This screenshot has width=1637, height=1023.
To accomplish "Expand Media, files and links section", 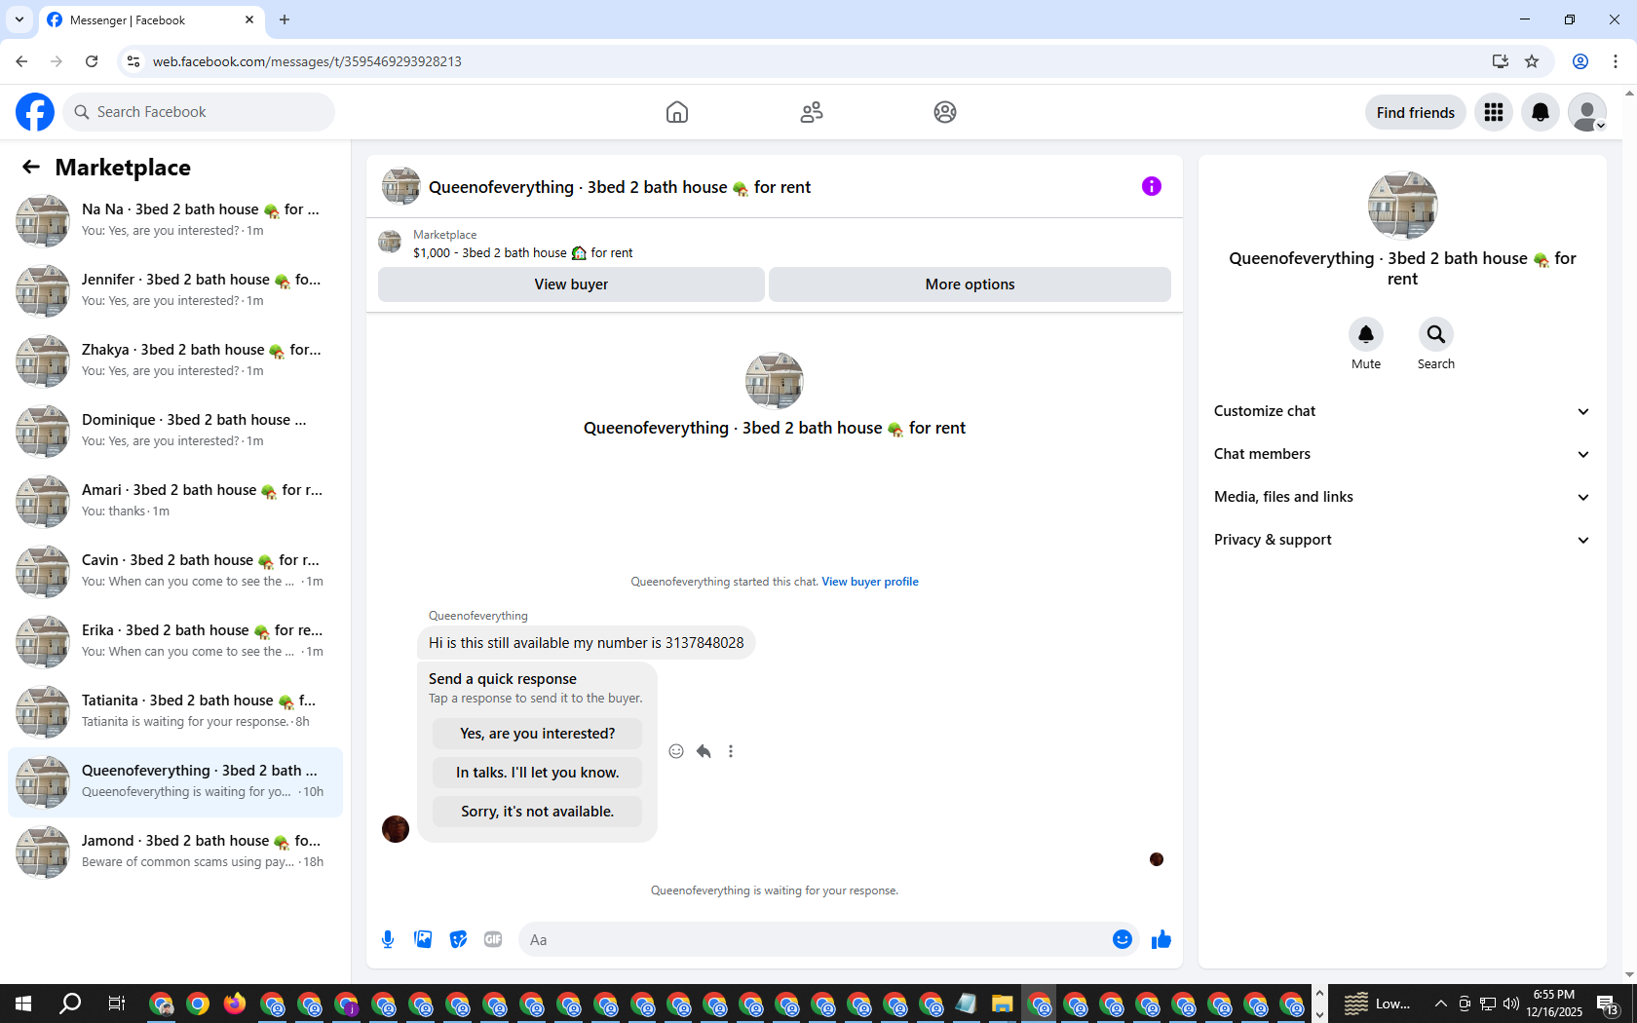I will coord(1402,497).
